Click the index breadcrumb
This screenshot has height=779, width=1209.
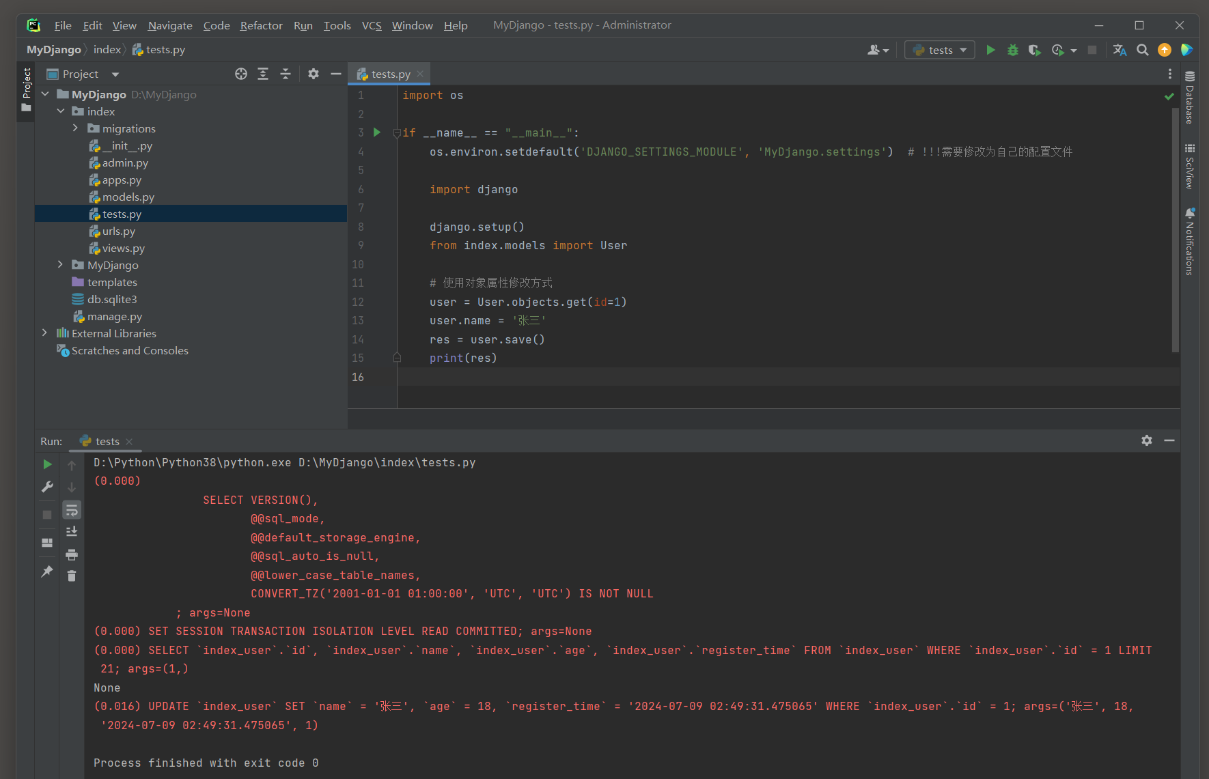click(107, 50)
